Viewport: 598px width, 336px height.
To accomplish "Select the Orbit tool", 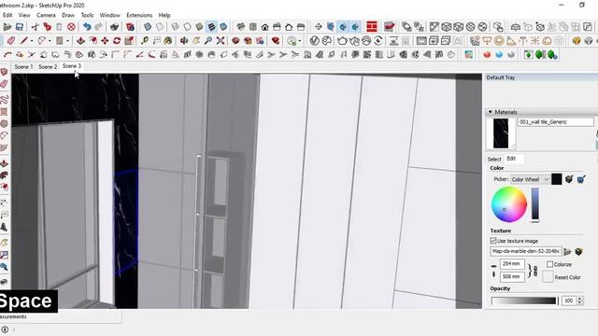I will [184, 40].
